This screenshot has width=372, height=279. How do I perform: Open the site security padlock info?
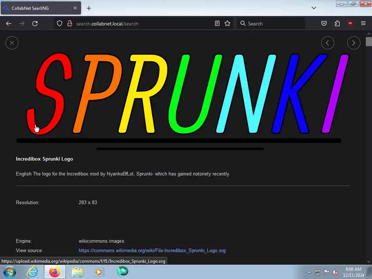click(69, 24)
